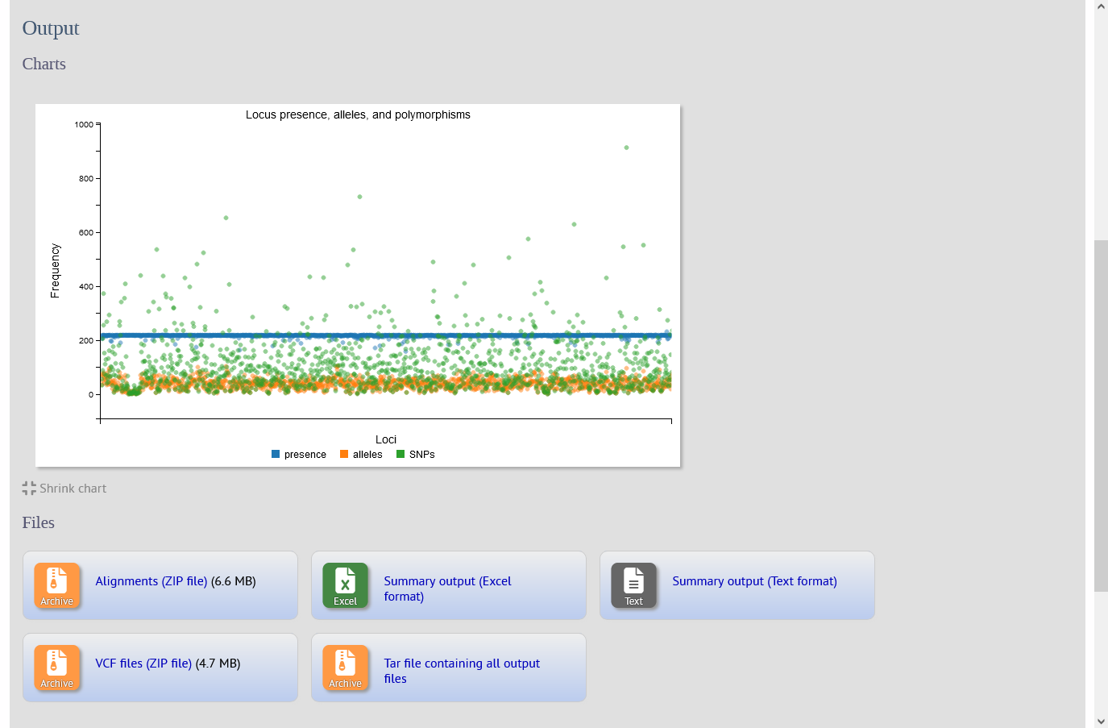The height and width of the screenshot is (728, 1108).
Task: Click the orange alleles legend swatch
Action: pyautogui.click(x=344, y=455)
